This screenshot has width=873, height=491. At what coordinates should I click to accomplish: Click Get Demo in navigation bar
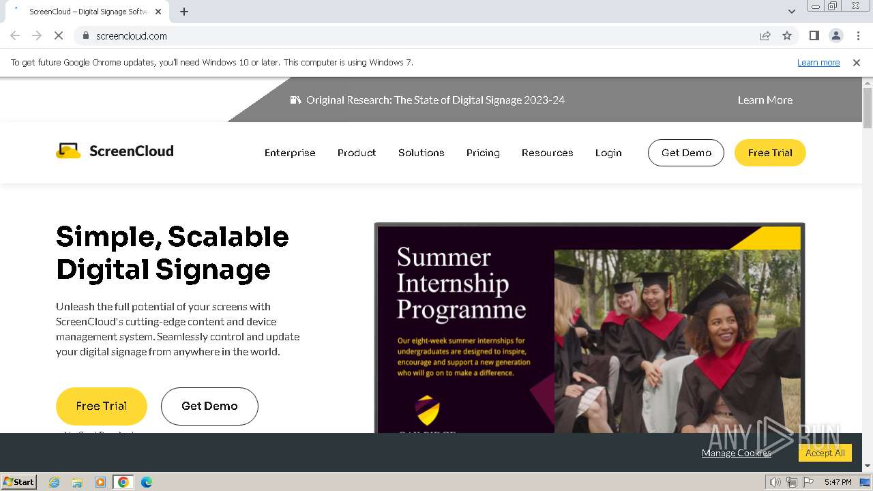pos(686,153)
